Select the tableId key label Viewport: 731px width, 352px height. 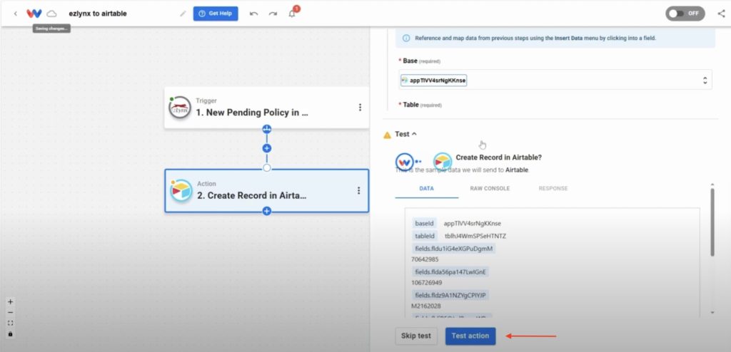pyautogui.click(x=425, y=236)
